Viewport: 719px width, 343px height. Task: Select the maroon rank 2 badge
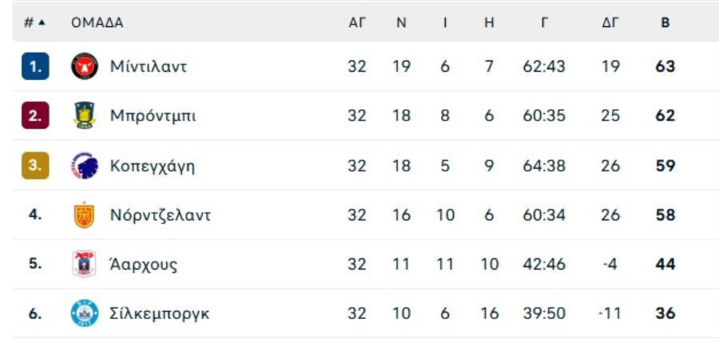(x=35, y=116)
